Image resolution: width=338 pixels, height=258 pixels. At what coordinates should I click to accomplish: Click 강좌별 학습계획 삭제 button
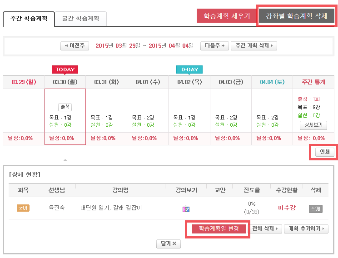point(297,16)
